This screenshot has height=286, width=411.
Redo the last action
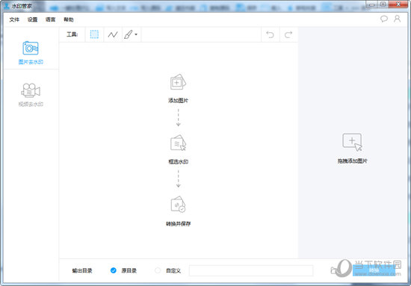pos(288,34)
